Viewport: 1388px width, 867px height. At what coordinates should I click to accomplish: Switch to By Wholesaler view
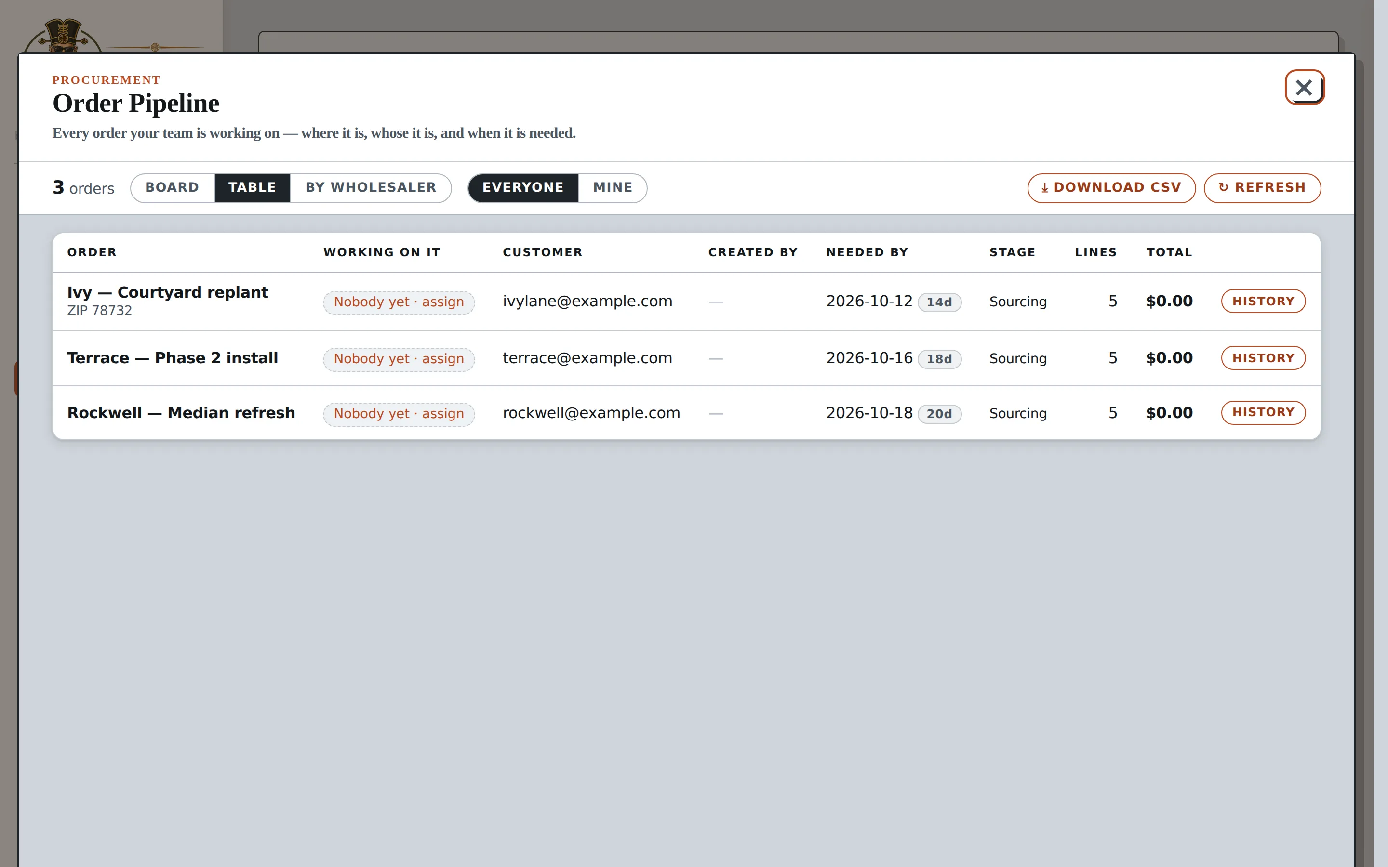(371, 187)
